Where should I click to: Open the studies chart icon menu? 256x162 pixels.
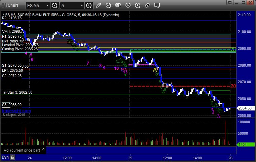pos(108,5)
